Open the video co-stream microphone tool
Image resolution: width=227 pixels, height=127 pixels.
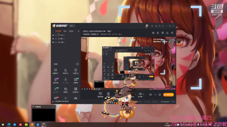(56, 81)
